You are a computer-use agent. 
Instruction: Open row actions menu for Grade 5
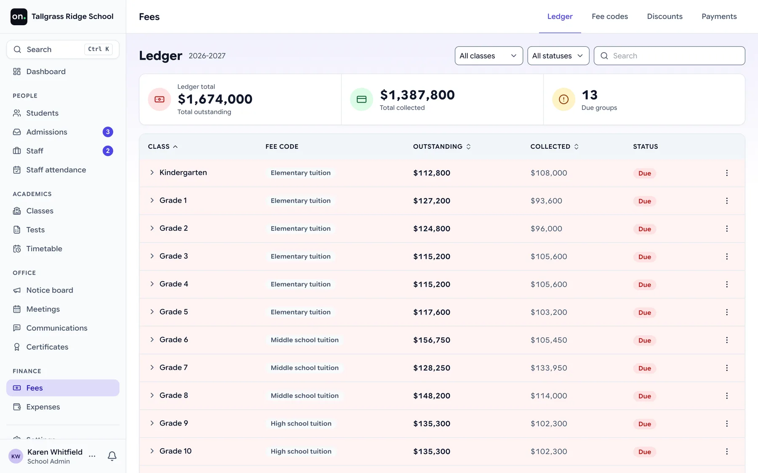point(727,312)
